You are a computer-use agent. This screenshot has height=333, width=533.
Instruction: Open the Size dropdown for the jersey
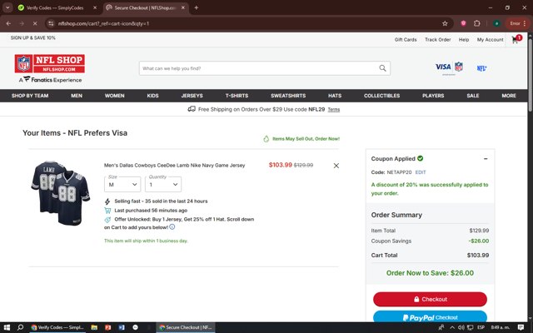pos(122,184)
